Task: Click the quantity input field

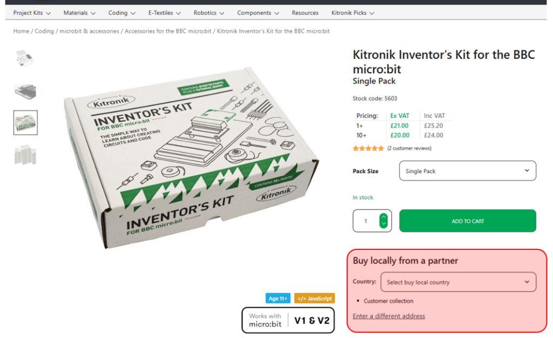Action: click(366, 221)
